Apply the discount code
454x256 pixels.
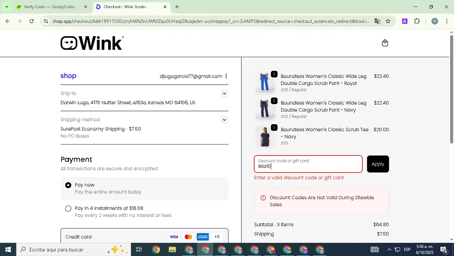[x=378, y=164]
